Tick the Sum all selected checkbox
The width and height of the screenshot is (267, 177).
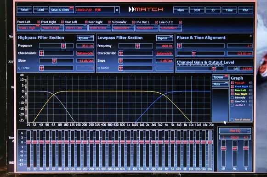pos(232,120)
